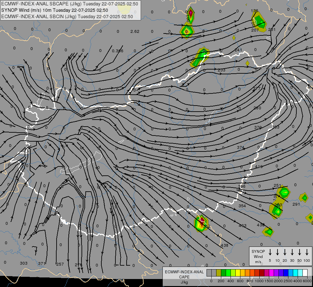Click the yellow-green lime CAPE swatch
Image resolution: width=313 pixels, height=287 pixels.
pos(233,273)
